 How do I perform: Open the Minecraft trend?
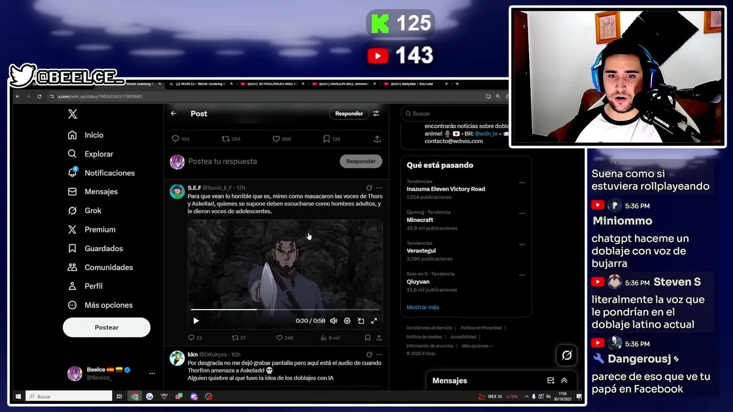coord(420,220)
